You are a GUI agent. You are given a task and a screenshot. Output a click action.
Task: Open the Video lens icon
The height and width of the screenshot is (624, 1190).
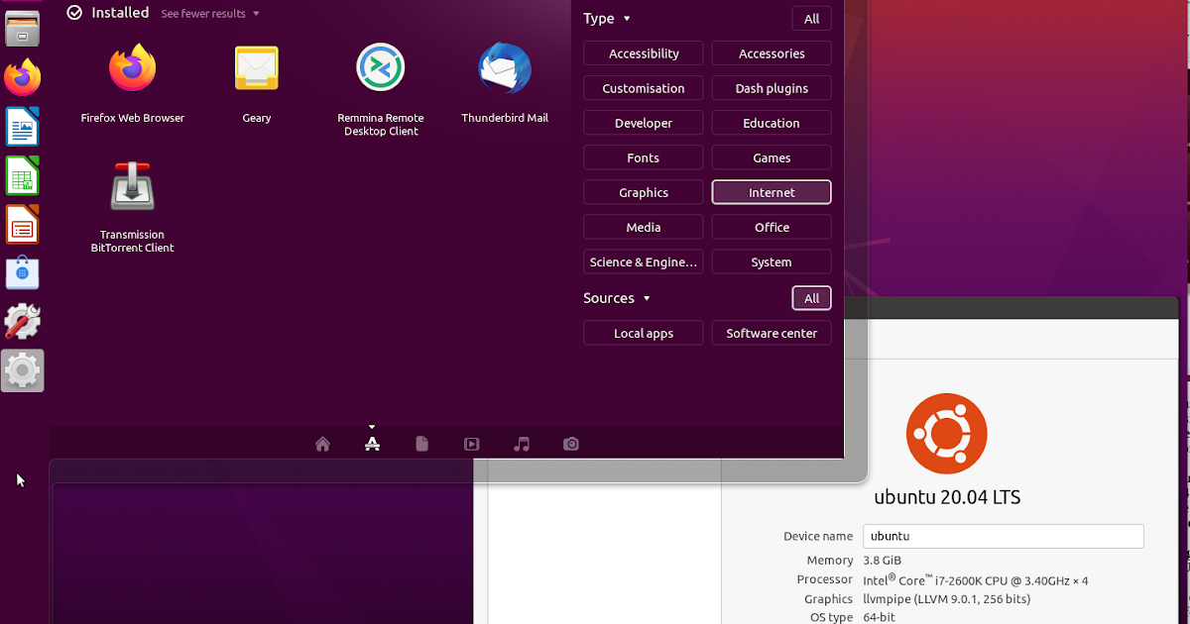click(x=472, y=444)
